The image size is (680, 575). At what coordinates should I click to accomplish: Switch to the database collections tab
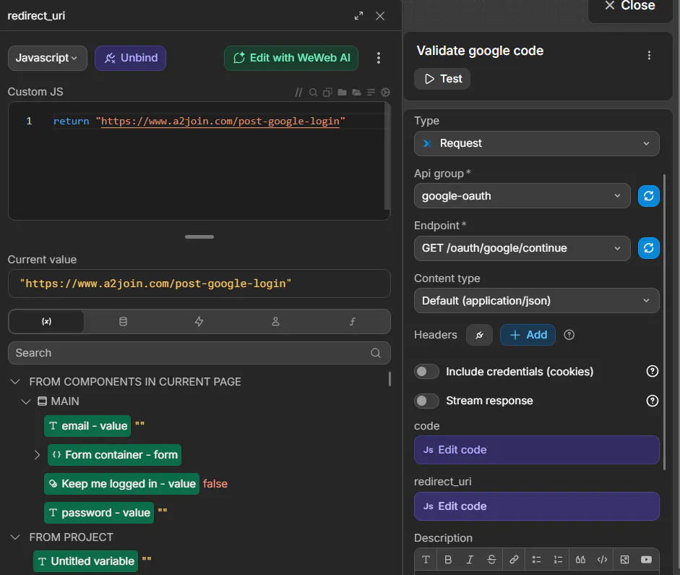tap(123, 322)
